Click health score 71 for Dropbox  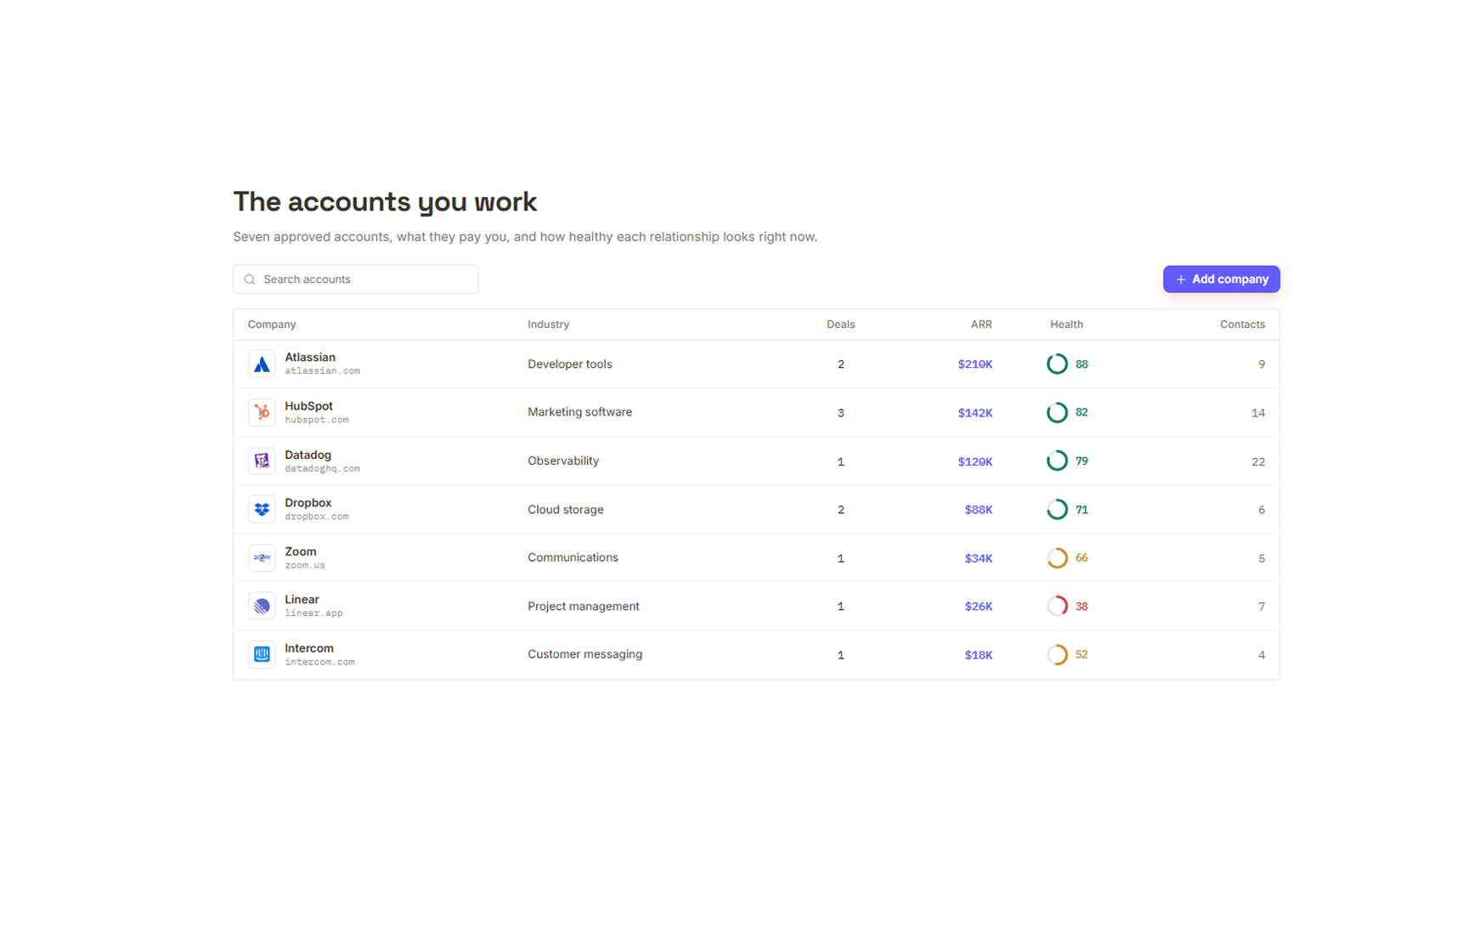click(1081, 510)
